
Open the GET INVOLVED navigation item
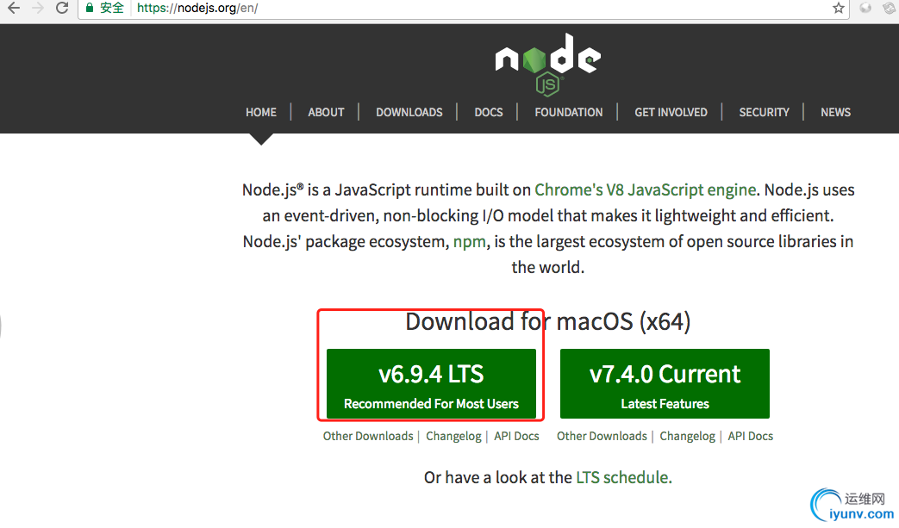[x=671, y=112]
